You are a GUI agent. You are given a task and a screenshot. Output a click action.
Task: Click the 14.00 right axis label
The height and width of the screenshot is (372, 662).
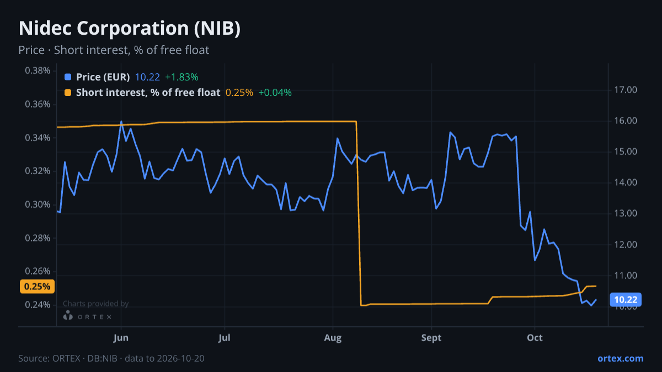click(626, 182)
